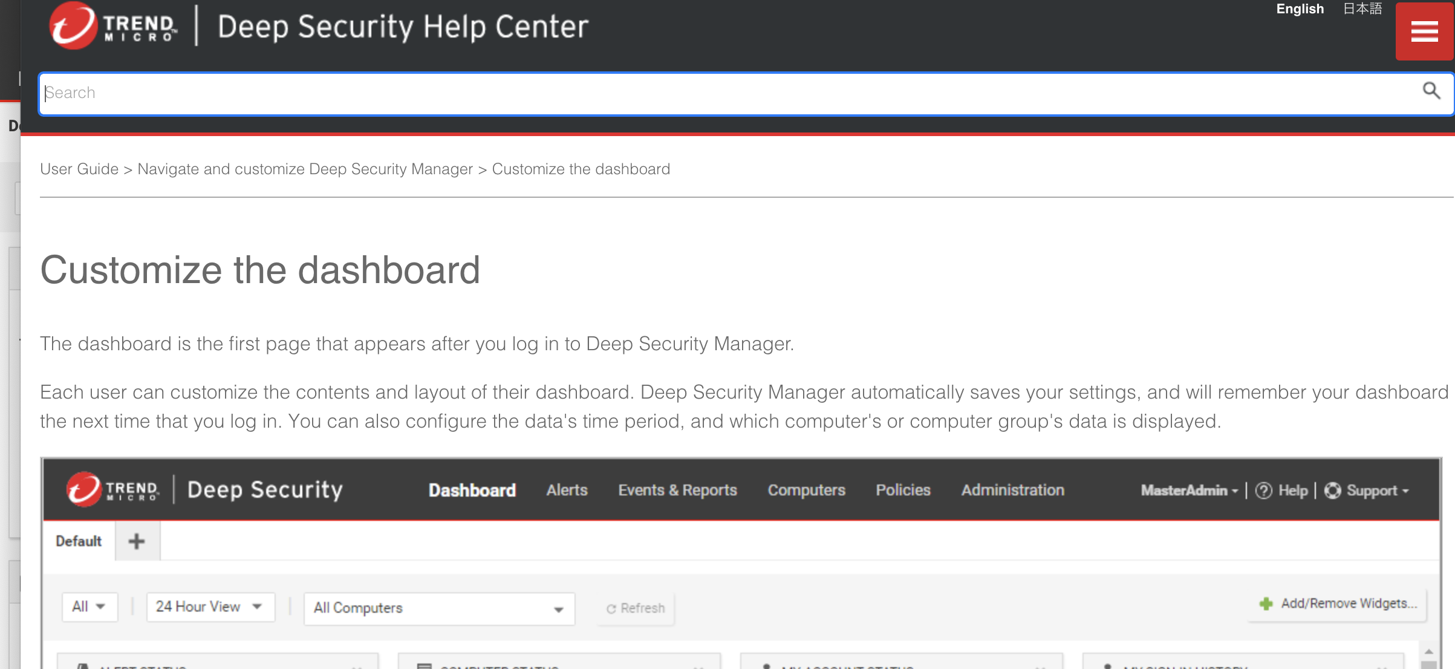Select the Default dashboard tab

(79, 541)
